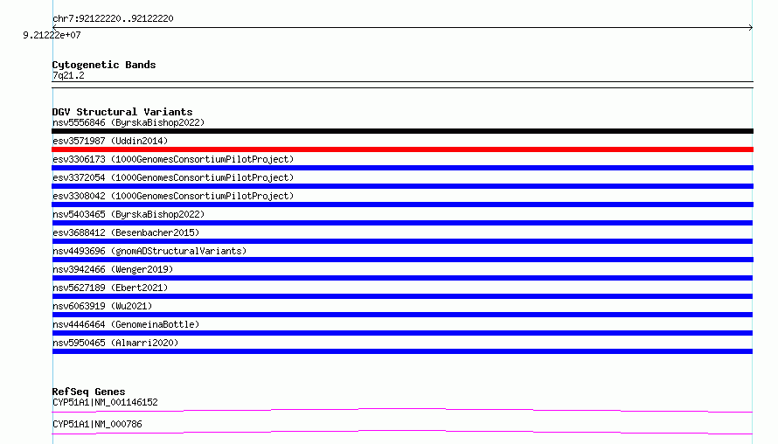Click the 7q21.2 band label
778x444 pixels.
(x=68, y=75)
